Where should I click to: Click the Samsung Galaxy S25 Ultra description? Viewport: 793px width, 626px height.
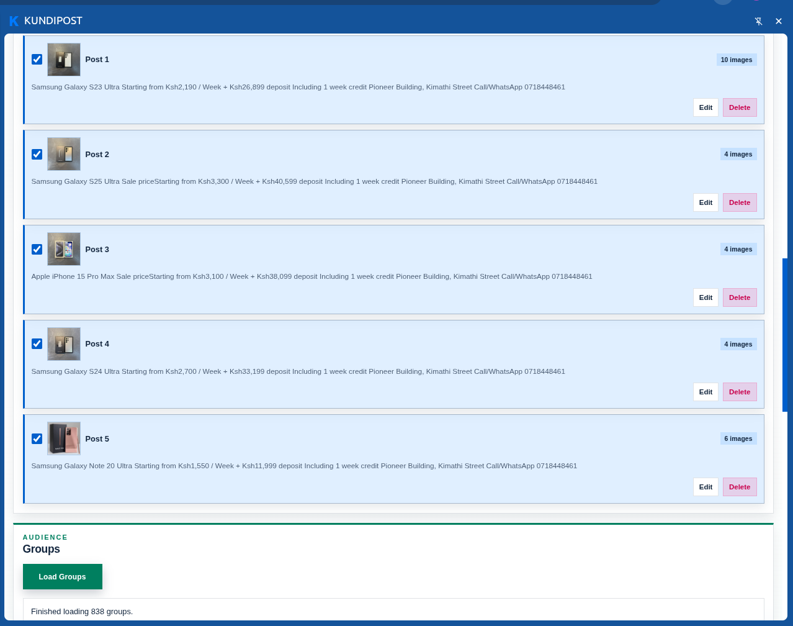(x=315, y=181)
